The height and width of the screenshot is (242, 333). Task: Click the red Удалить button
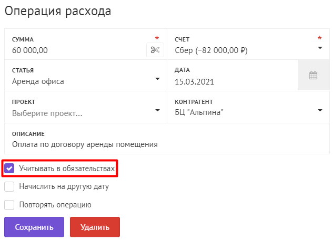click(95, 227)
